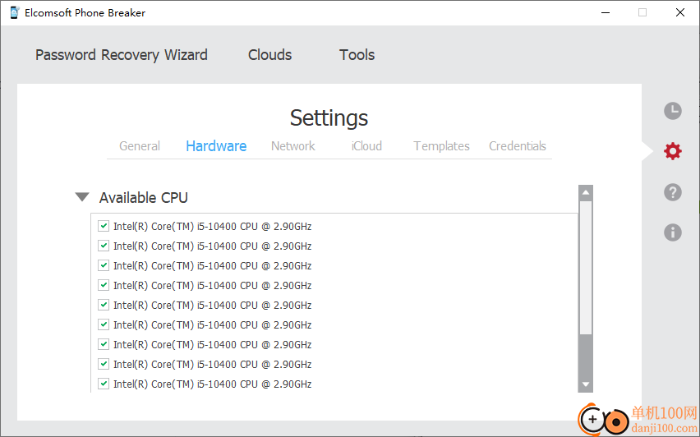Click the Elcomsoft Phone Breaker title icon
This screenshot has width=700, height=437.
click(x=14, y=12)
